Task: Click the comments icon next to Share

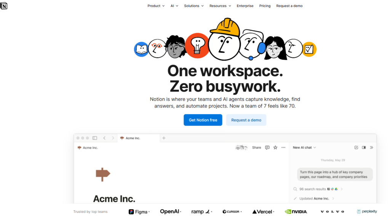Action: click(x=267, y=148)
